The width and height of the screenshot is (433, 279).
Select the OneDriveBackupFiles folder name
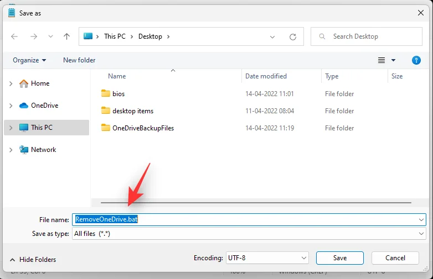point(143,128)
